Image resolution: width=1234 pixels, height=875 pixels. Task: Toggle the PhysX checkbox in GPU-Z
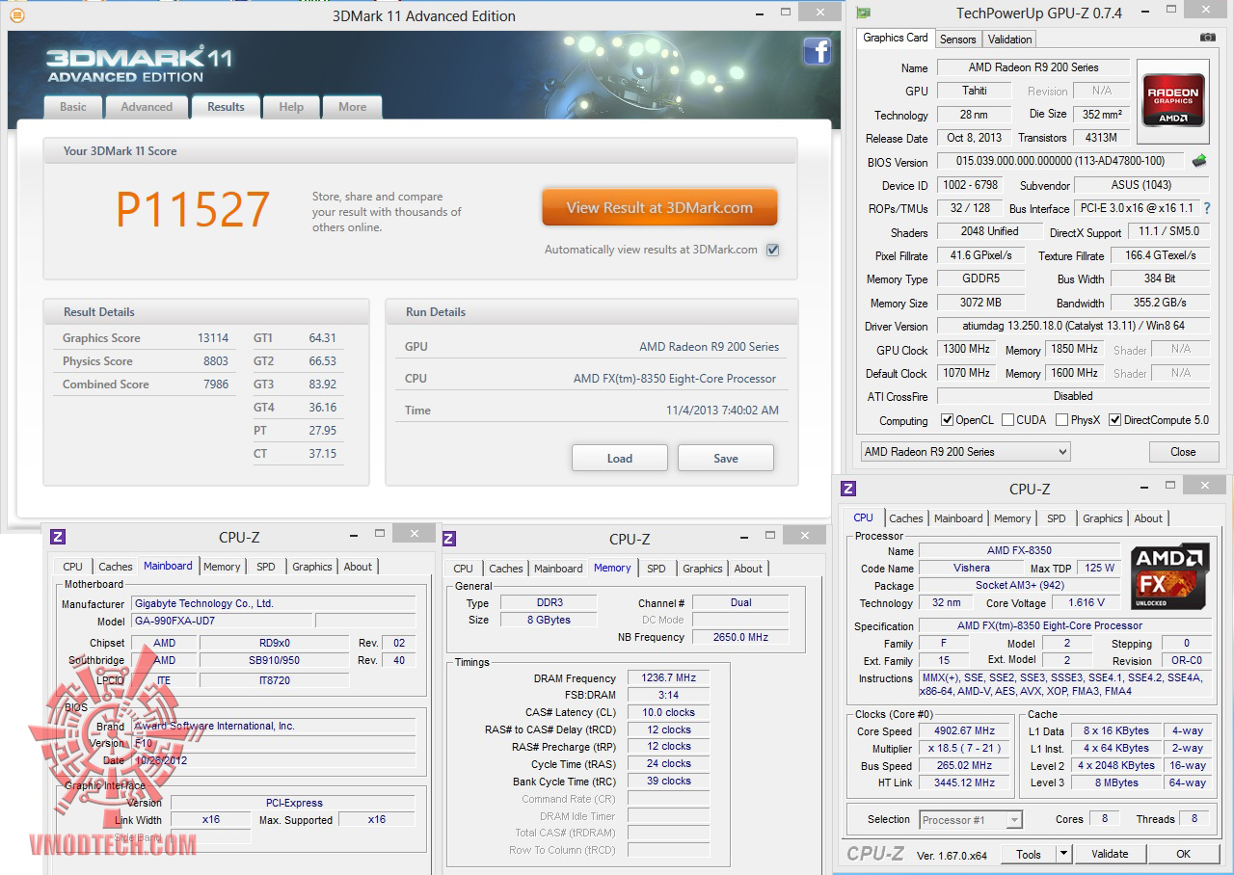(1061, 420)
